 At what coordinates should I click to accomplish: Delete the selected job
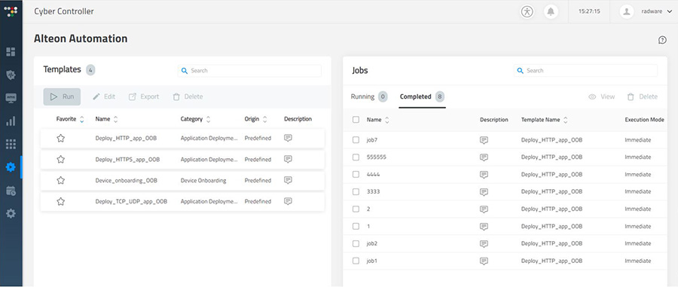point(643,97)
